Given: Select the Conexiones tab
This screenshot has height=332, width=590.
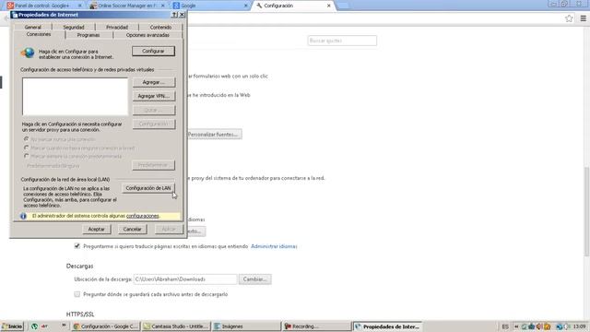Looking at the screenshot, I should click(x=39, y=34).
